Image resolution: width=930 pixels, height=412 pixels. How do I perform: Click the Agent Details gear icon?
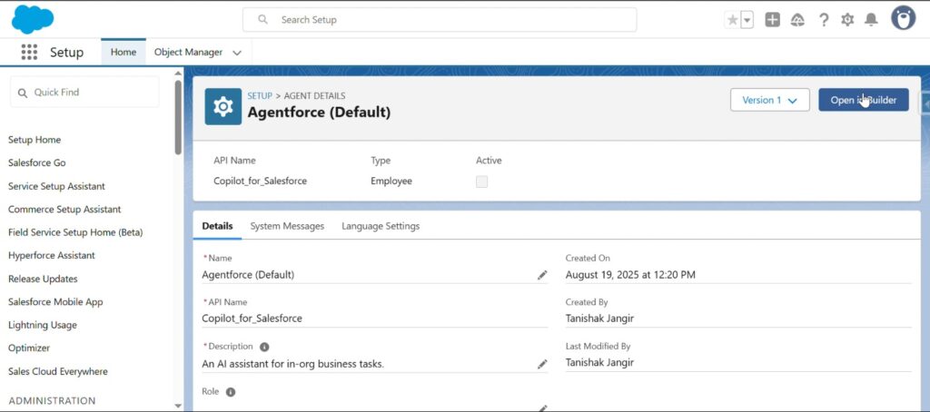coord(223,107)
